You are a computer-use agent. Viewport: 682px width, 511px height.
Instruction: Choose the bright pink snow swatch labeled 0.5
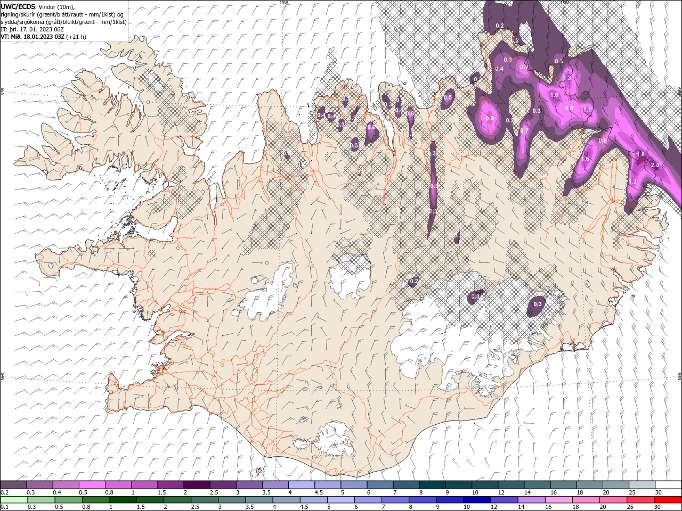pos(92,485)
